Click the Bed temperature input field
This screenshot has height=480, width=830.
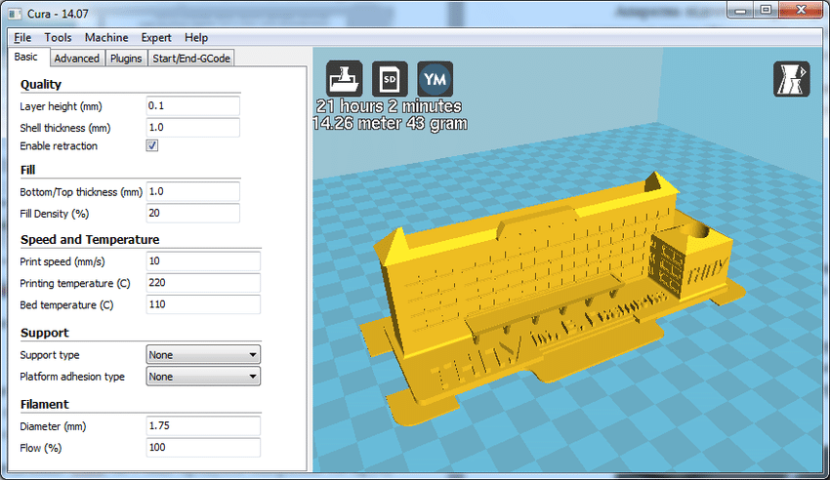pos(203,304)
